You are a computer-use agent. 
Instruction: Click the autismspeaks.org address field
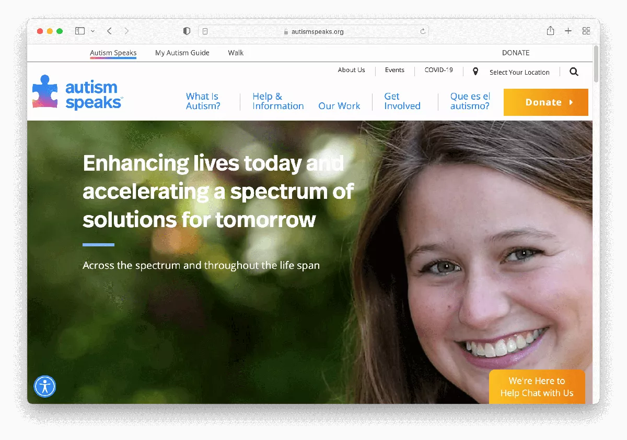click(313, 32)
